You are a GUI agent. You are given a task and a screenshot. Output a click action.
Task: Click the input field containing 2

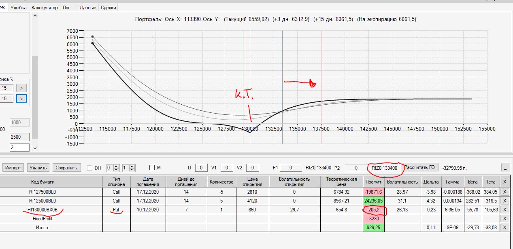19,148
